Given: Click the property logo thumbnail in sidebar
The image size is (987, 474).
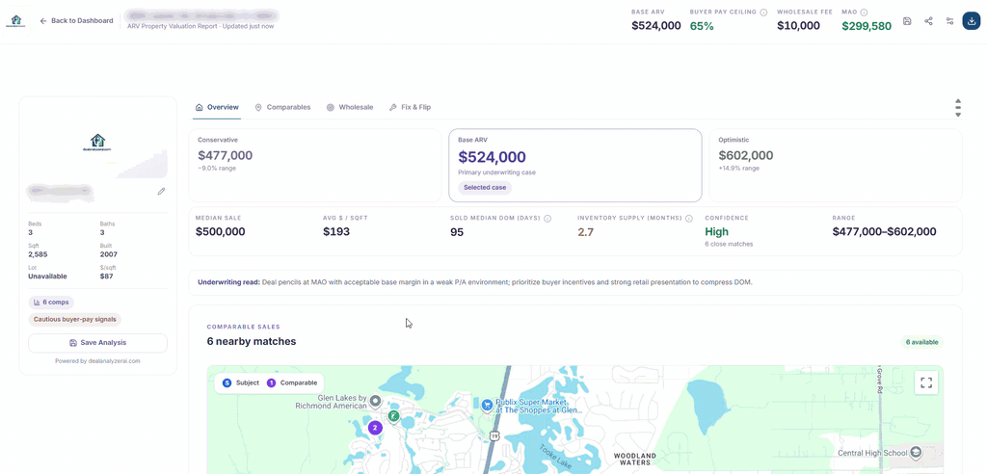Looking at the screenshot, I should tap(97, 143).
